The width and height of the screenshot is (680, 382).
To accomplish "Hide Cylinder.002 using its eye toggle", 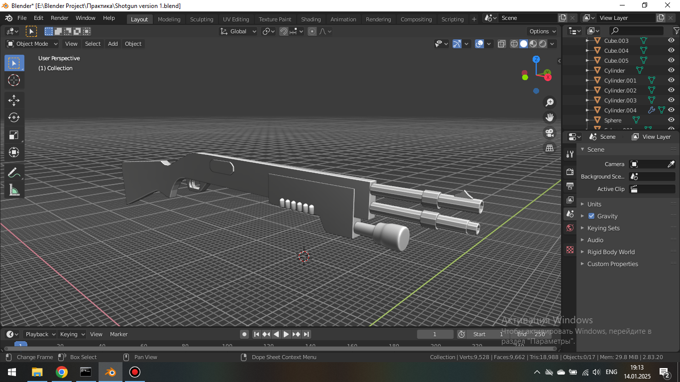I will (x=672, y=90).
